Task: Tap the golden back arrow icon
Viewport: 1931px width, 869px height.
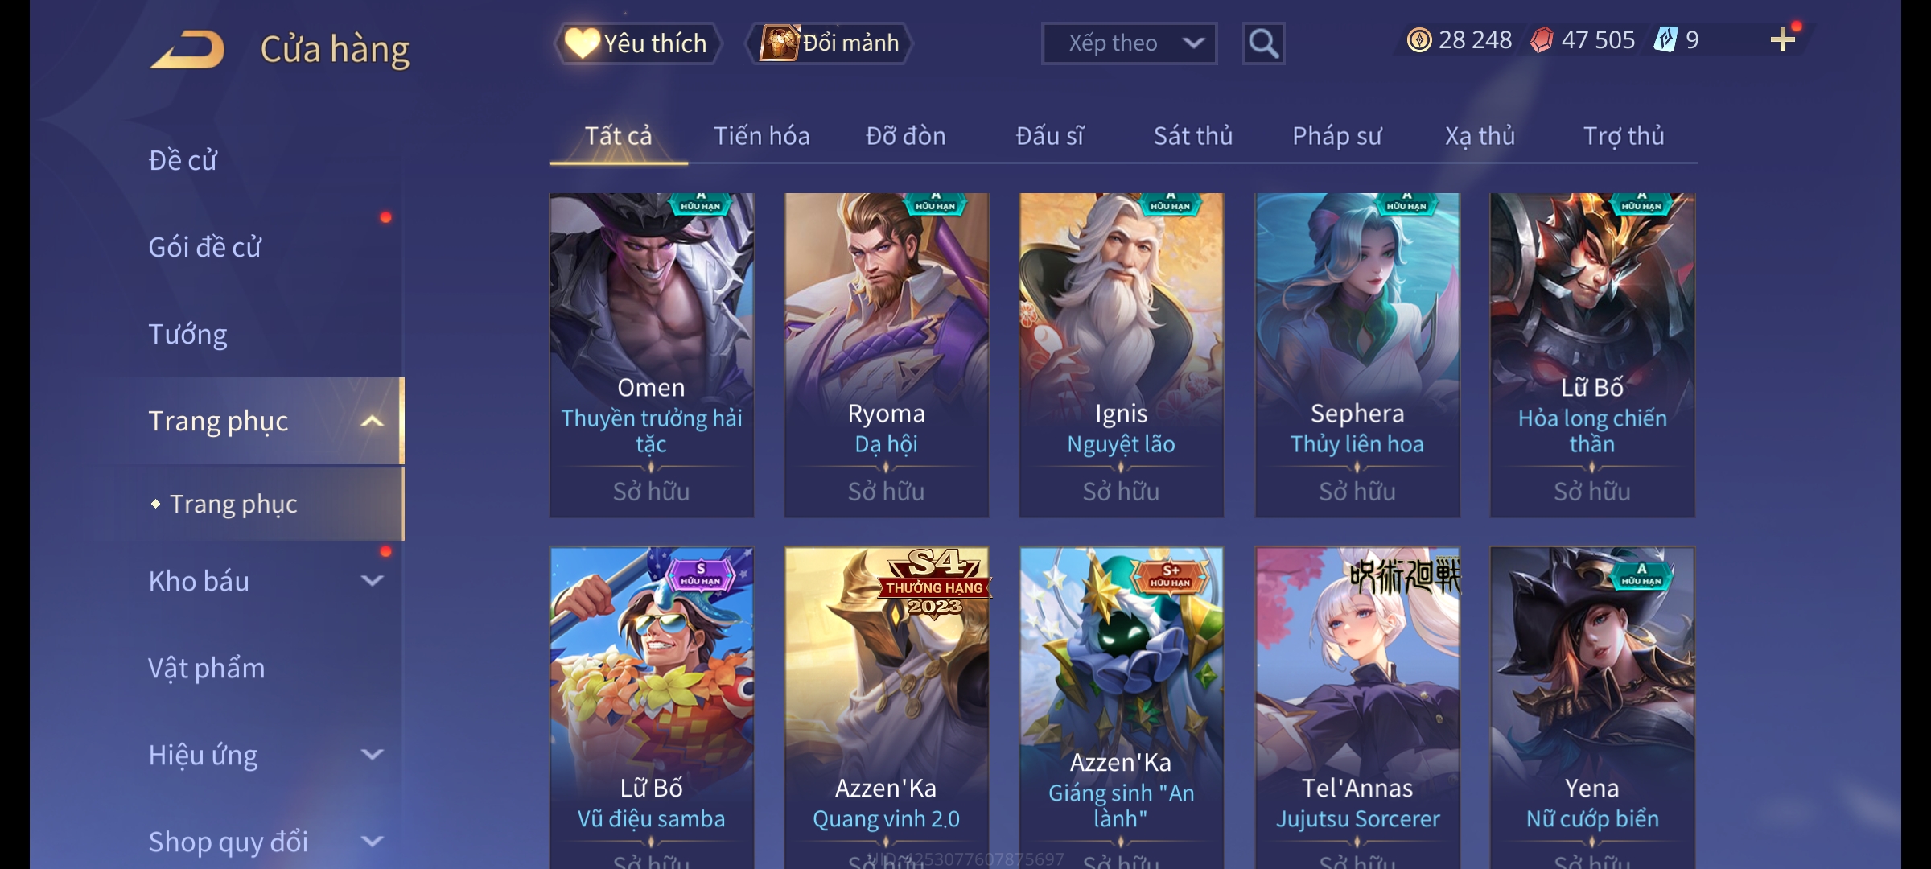Action: 187,49
